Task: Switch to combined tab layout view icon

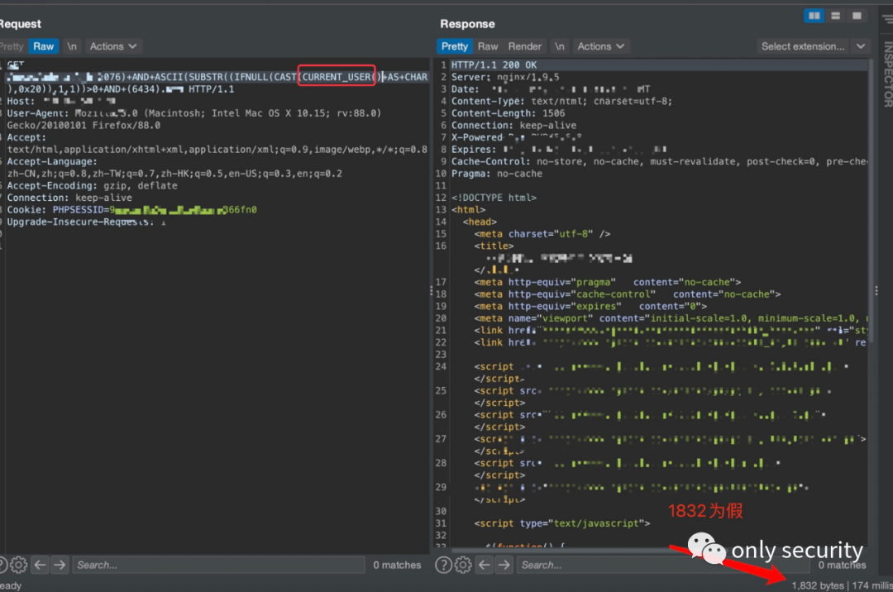Action: click(857, 16)
